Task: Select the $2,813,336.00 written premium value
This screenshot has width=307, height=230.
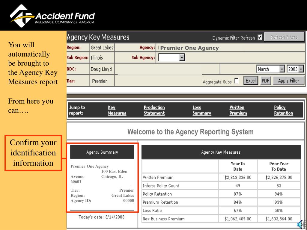Action: pos(238,177)
